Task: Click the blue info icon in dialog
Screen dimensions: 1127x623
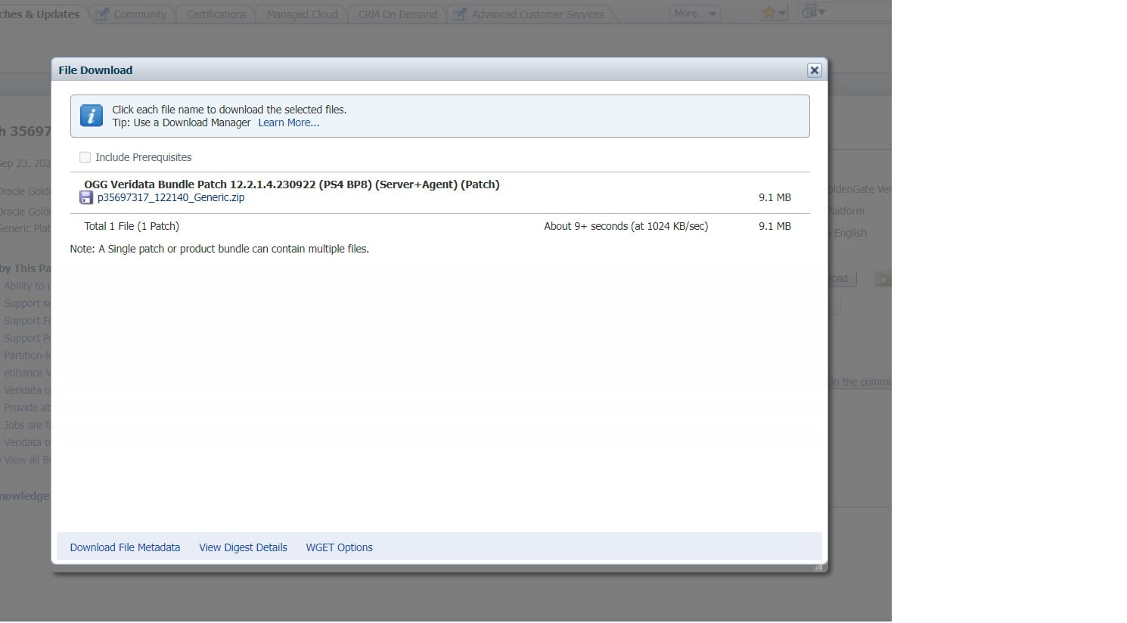Action: click(x=92, y=116)
